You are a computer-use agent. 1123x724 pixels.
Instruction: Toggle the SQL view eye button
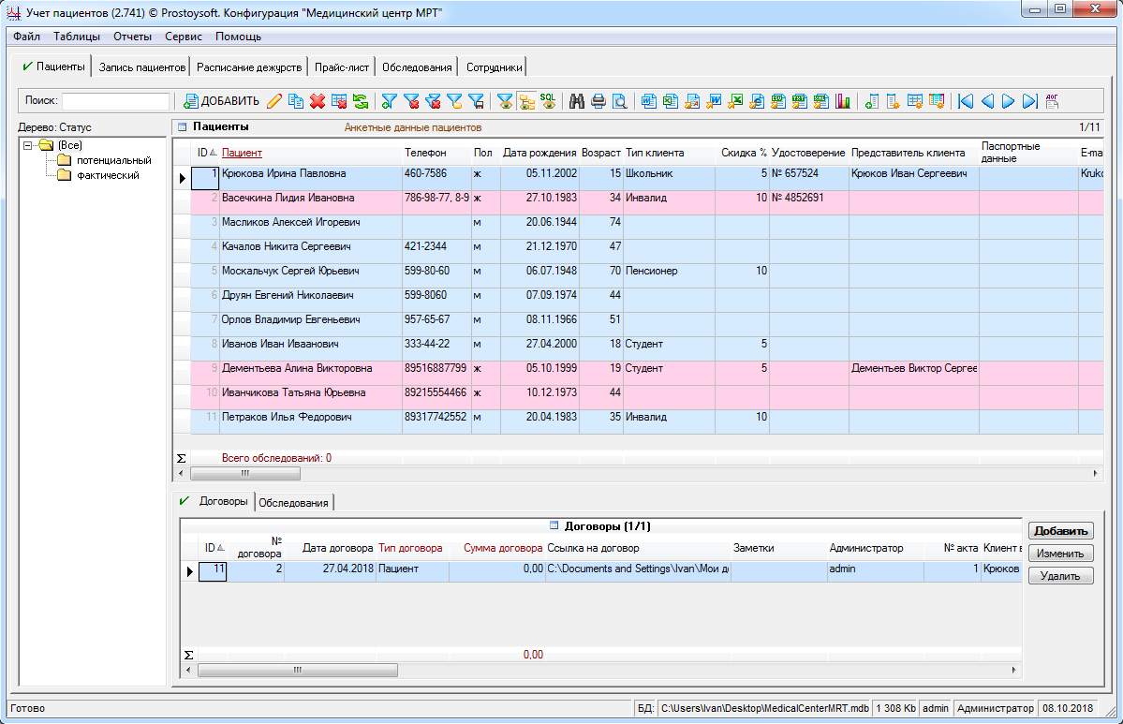(x=548, y=101)
